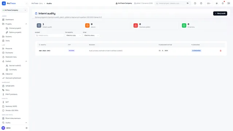233x131 pixels.
Task: Open the Typ auditu filter dropdown
Action: [x=74, y=35]
